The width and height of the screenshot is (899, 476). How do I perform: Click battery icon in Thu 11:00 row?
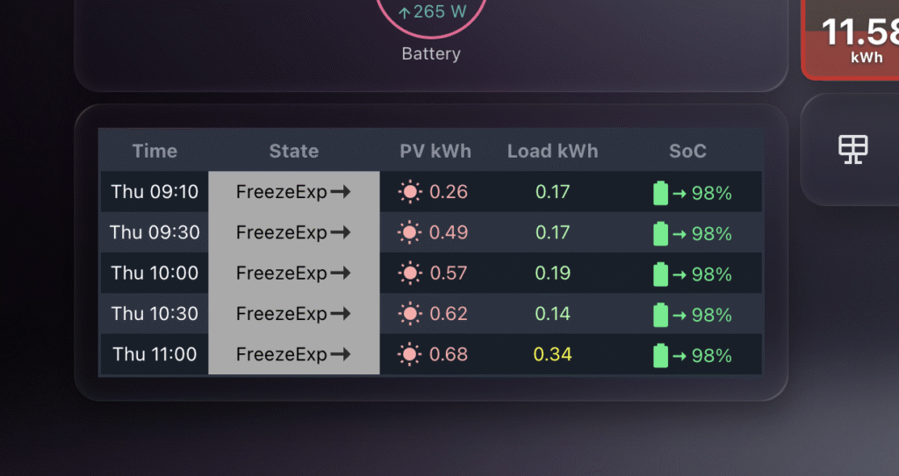click(x=661, y=355)
